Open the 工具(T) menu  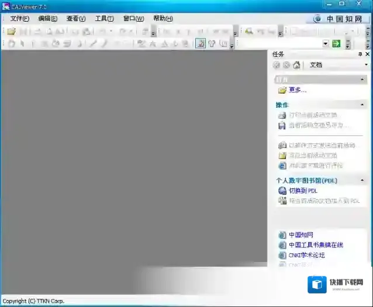point(104,19)
